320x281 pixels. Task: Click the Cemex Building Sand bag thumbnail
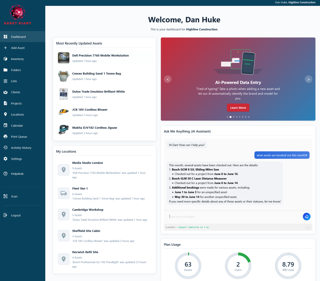(x=64, y=76)
